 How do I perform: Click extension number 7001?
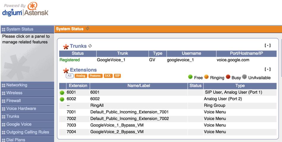click(71, 112)
